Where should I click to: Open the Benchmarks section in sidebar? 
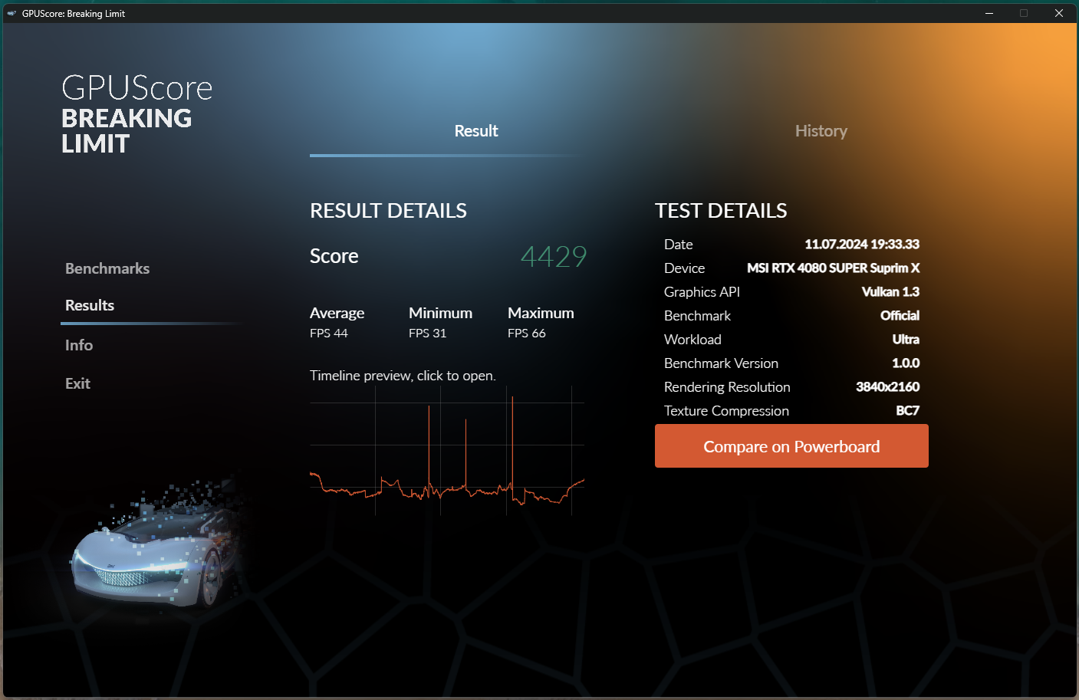tap(107, 268)
